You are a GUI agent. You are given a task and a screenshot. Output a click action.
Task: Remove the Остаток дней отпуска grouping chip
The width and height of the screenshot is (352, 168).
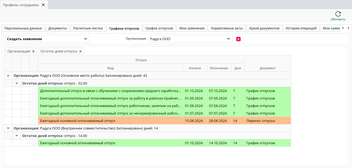[80, 51]
